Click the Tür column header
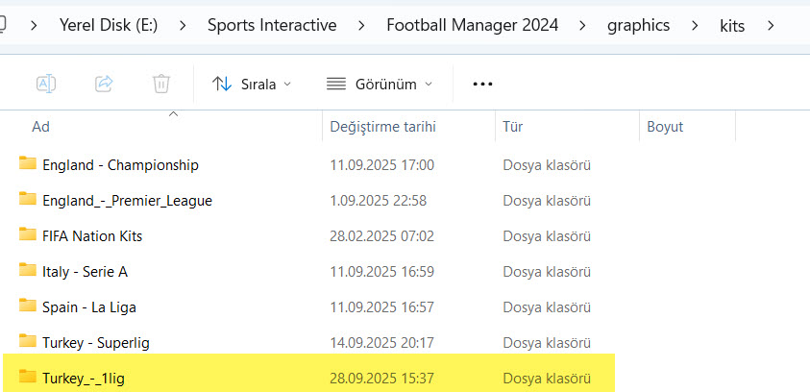This screenshot has height=392, width=810. click(512, 127)
